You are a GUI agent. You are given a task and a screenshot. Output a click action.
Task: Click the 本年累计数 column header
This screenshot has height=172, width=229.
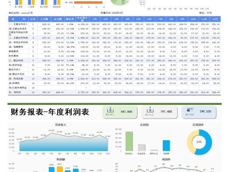pos(82,19)
